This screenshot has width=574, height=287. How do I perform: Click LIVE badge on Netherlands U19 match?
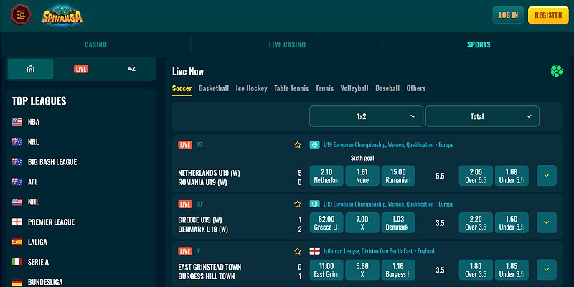(x=185, y=145)
